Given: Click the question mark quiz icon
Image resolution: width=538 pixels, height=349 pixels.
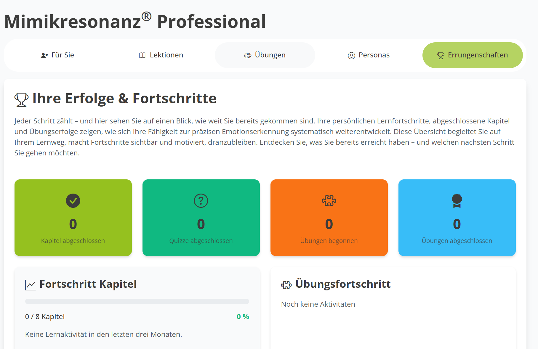Looking at the screenshot, I should pyautogui.click(x=201, y=201).
